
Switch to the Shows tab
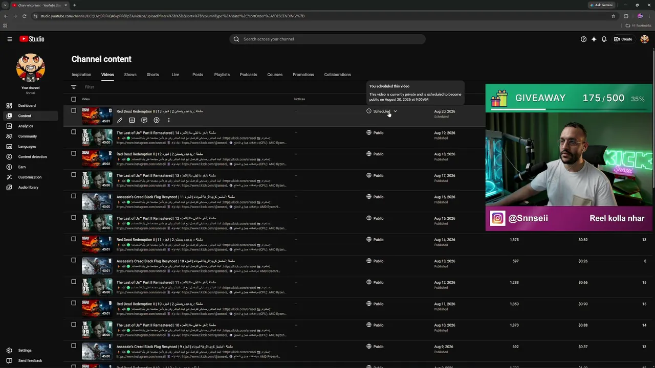(130, 75)
